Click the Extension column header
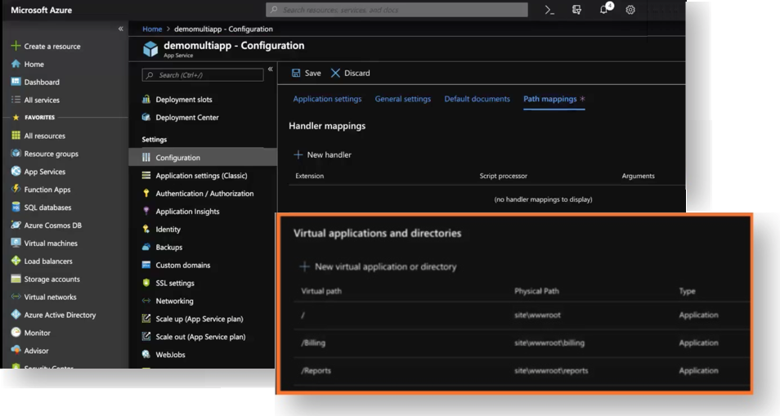 click(x=309, y=176)
